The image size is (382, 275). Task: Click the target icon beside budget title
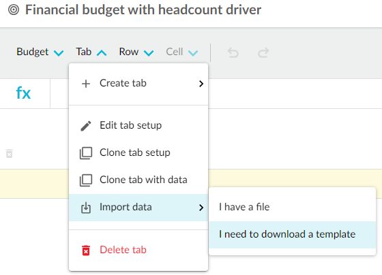click(14, 10)
